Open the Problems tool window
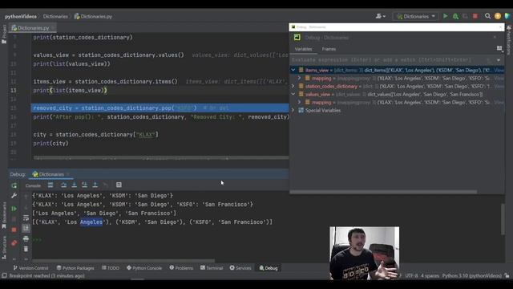Image resolution: width=513 pixels, height=289 pixels. point(181,268)
